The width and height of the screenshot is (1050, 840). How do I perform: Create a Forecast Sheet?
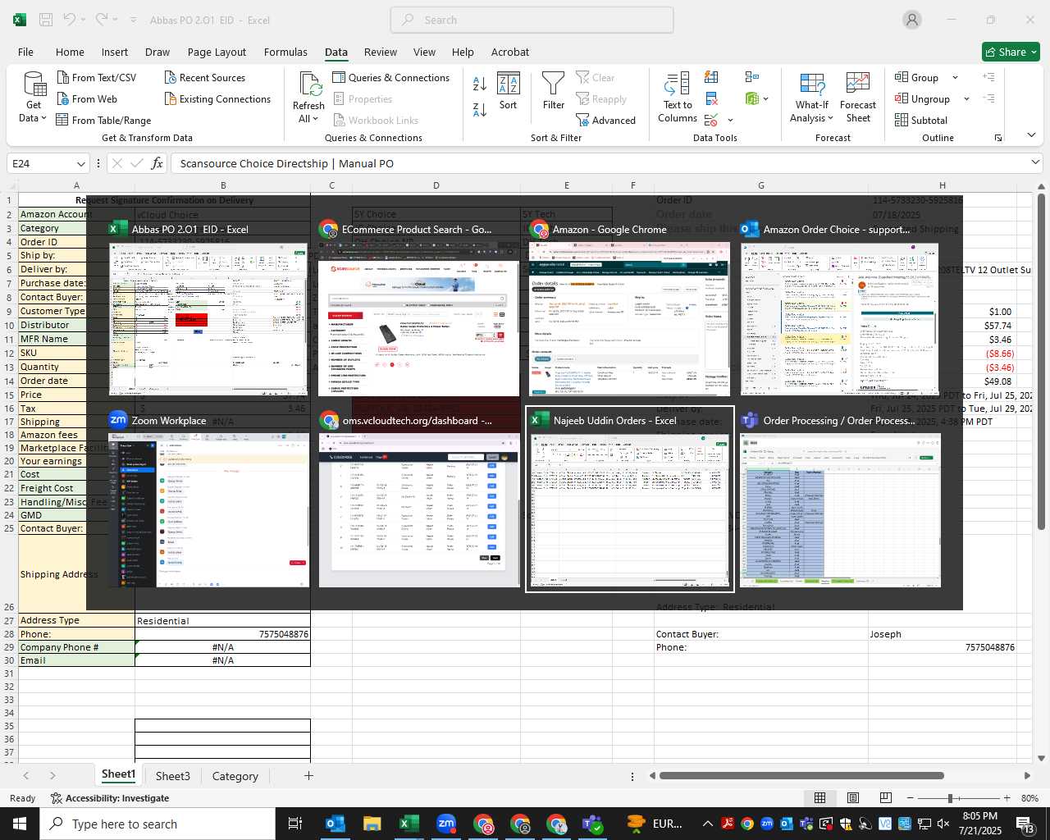(858, 98)
